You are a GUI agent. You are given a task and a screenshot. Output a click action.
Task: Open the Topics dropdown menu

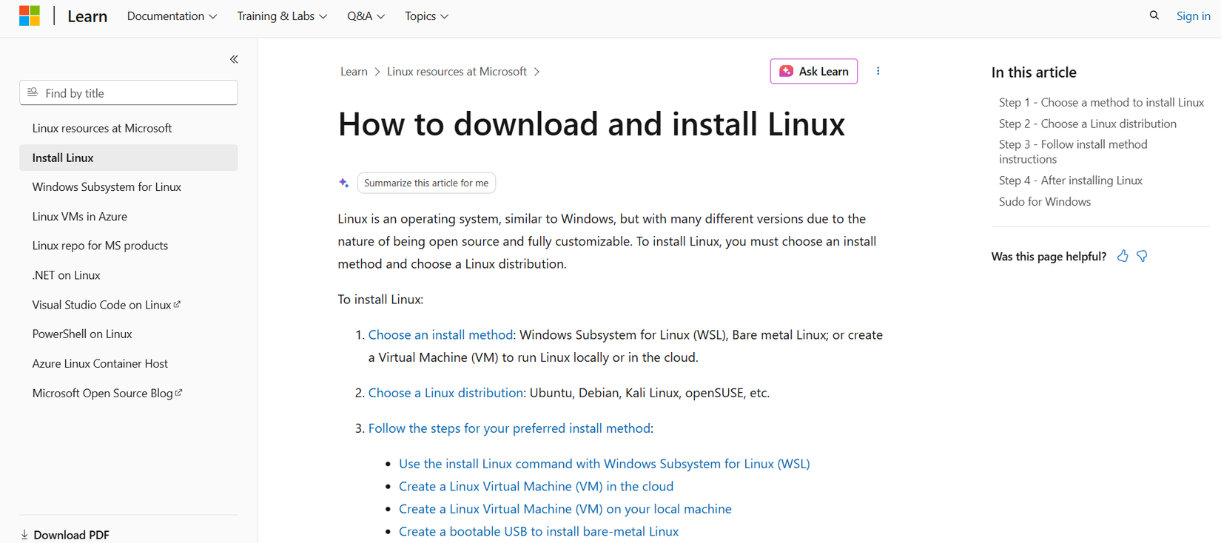click(x=426, y=16)
